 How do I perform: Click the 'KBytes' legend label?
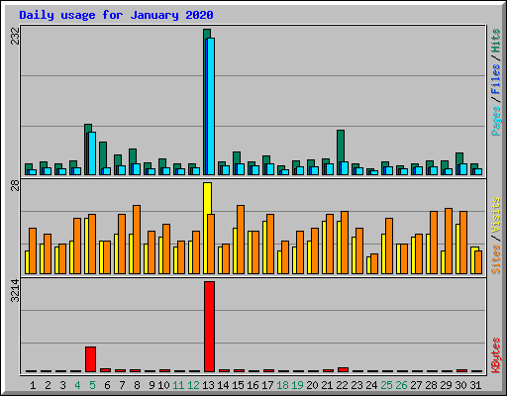[495, 355]
